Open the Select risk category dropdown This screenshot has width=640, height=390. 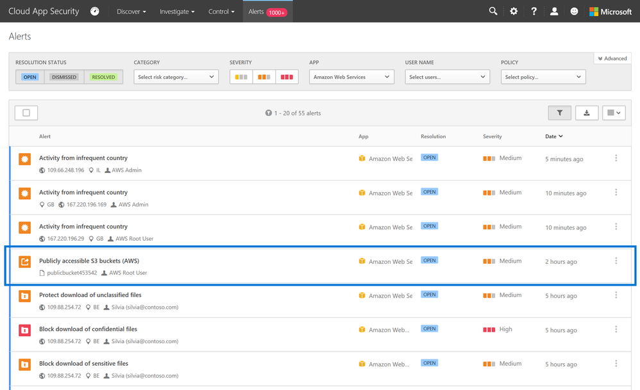pyautogui.click(x=176, y=77)
